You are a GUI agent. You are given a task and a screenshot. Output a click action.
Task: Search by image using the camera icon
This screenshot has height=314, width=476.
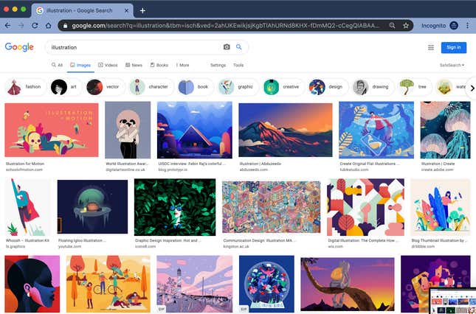coord(227,47)
